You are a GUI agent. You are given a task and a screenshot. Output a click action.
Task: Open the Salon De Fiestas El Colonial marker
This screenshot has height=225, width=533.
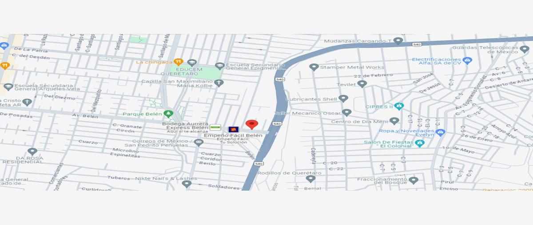[x=420, y=143]
